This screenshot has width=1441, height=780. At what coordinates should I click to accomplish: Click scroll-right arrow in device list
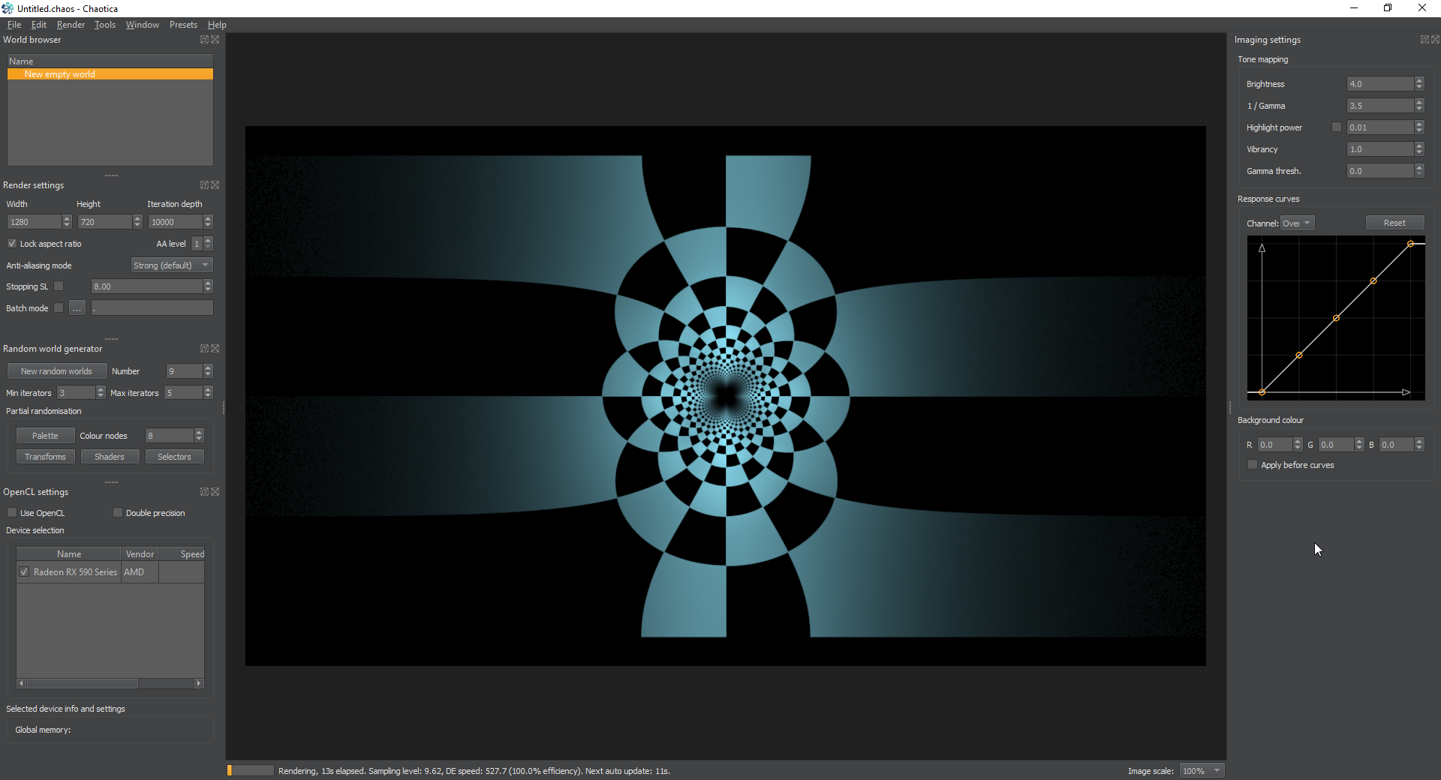point(199,683)
